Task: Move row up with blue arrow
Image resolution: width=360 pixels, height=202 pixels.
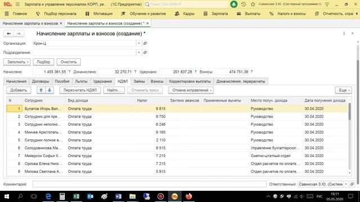Action: (x=41, y=90)
